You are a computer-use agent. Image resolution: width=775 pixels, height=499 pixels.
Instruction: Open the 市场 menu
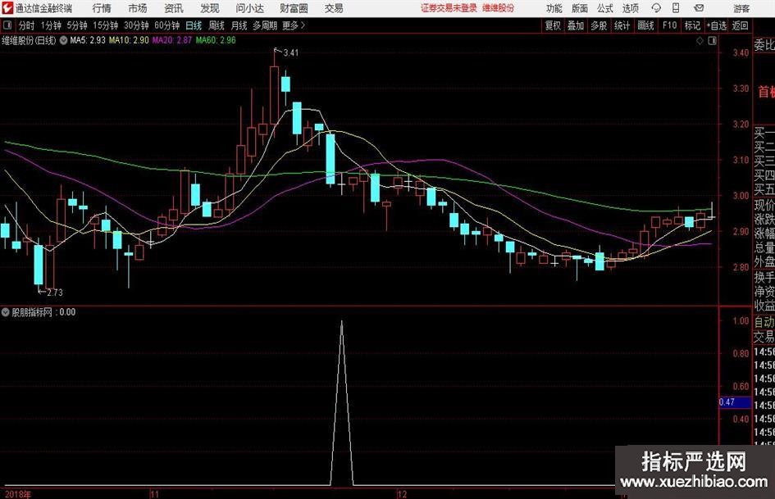(138, 8)
